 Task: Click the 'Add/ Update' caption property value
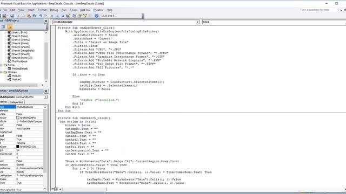pyautogui.click(x=30, y=129)
